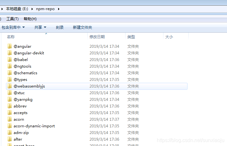The width and height of the screenshot is (227, 146).
Task: Sort by the 类型 column header
Action: click(131, 37)
